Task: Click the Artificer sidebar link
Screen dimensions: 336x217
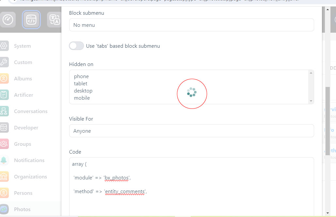Action: [x=24, y=95]
